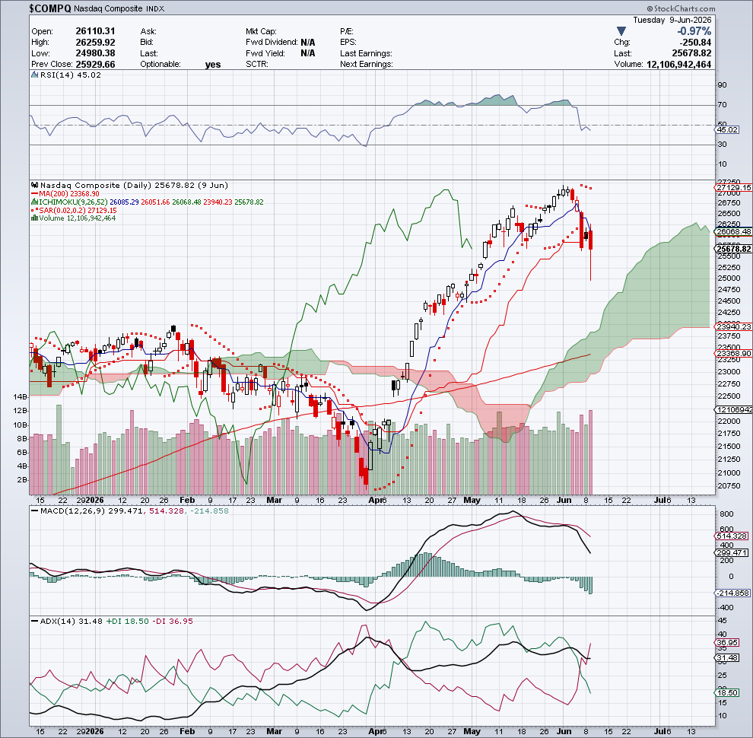Click the Jun label on the bottom date axis

(x=564, y=731)
